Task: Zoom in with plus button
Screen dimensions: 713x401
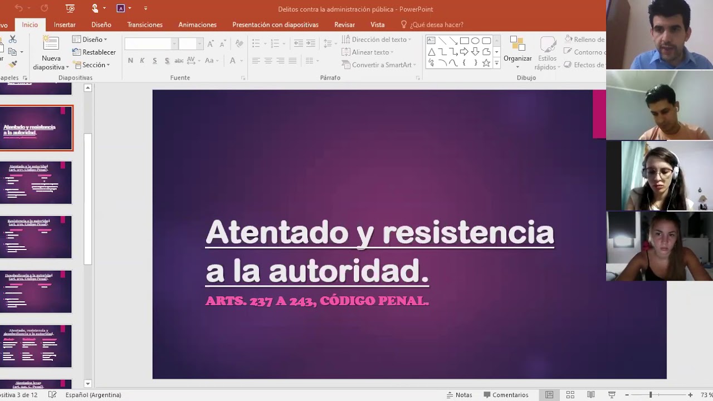Action: (x=690, y=395)
